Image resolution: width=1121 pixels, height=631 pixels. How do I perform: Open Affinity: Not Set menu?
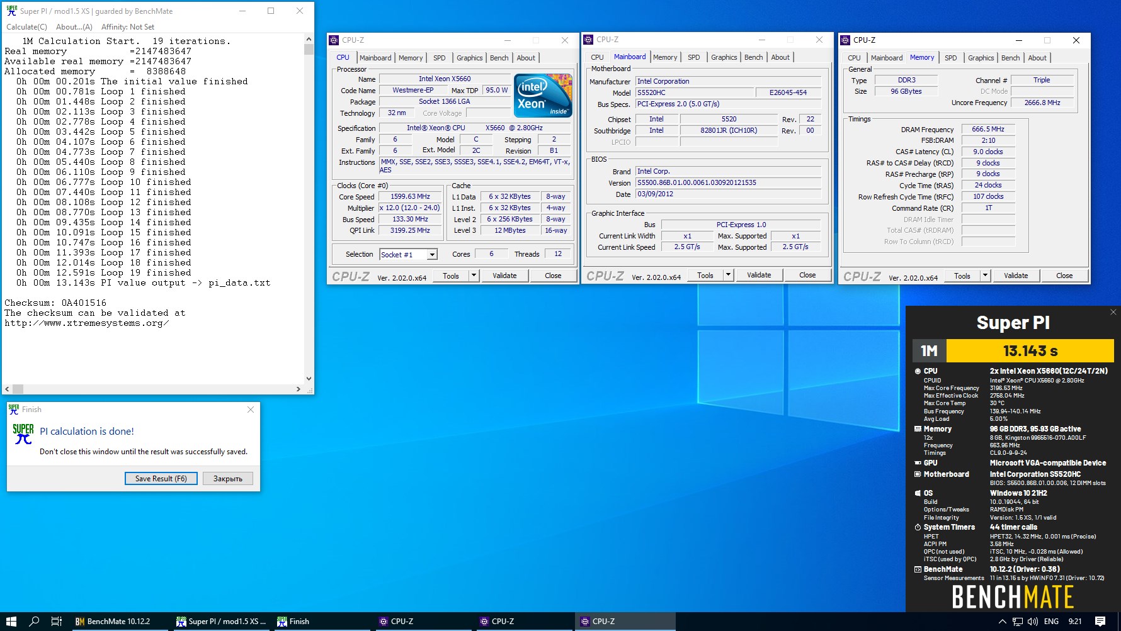point(128,27)
